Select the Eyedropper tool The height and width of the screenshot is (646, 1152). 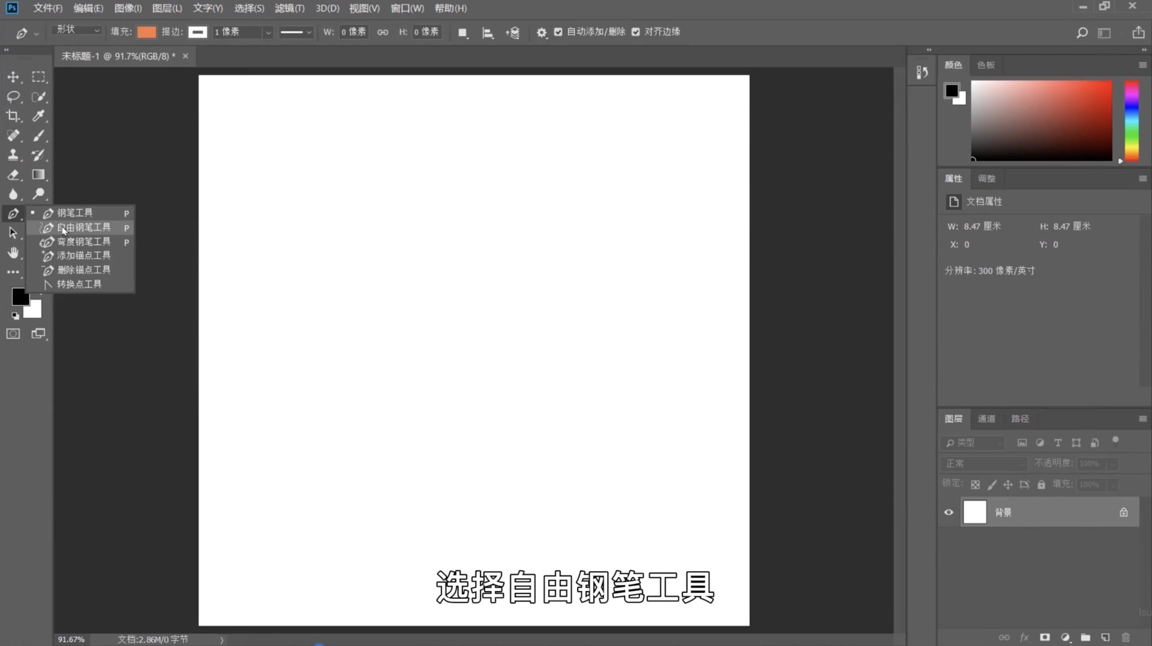(39, 116)
